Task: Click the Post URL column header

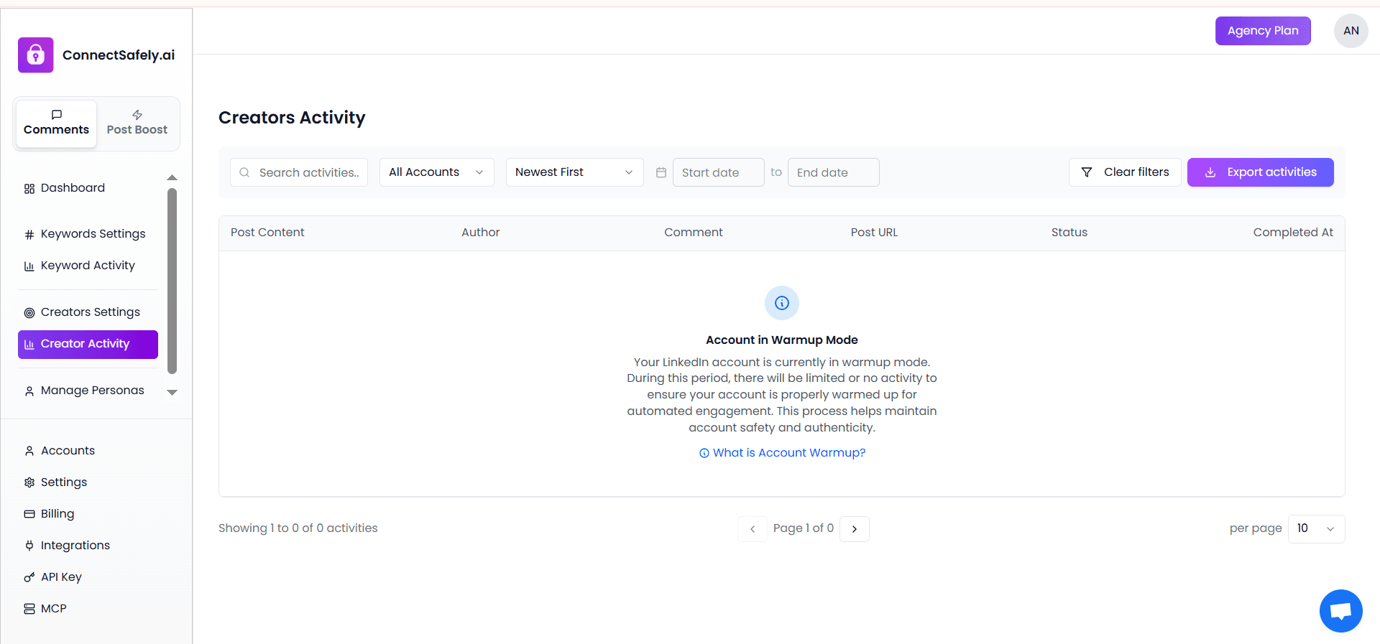Action: 874,233
